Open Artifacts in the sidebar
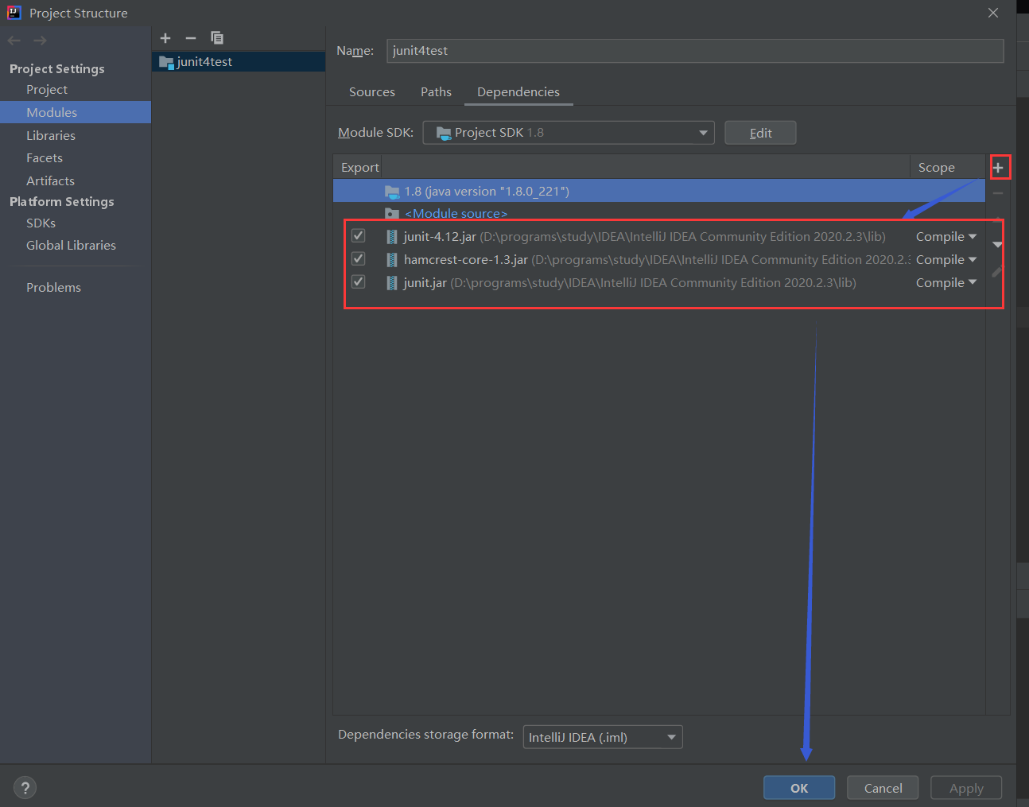Viewport: 1029px width, 807px height. (x=50, y=181)
